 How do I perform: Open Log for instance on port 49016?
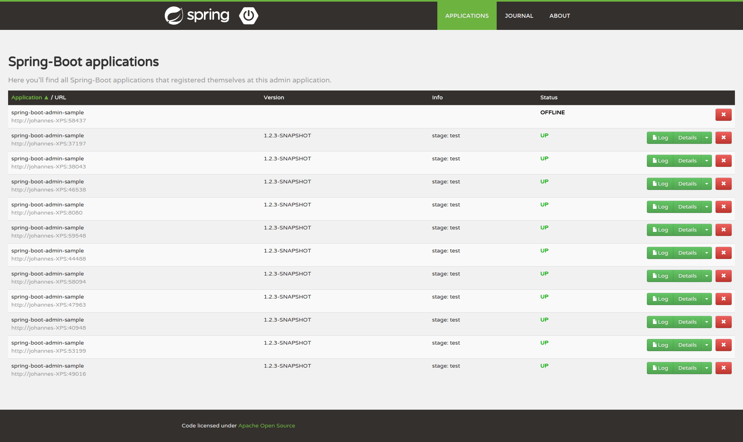pos(660,368)
